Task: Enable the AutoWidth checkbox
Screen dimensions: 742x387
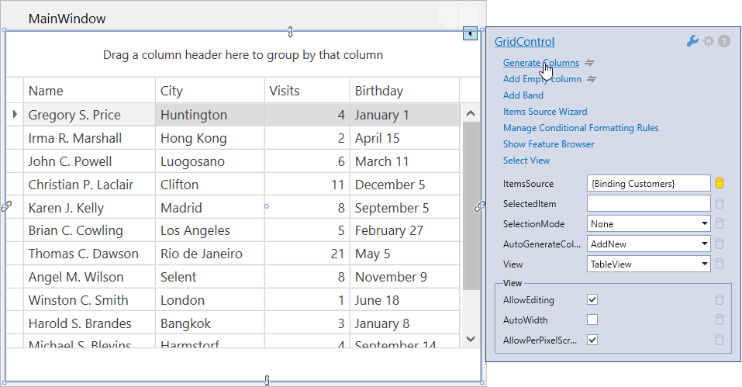Action: pos(592,320)
